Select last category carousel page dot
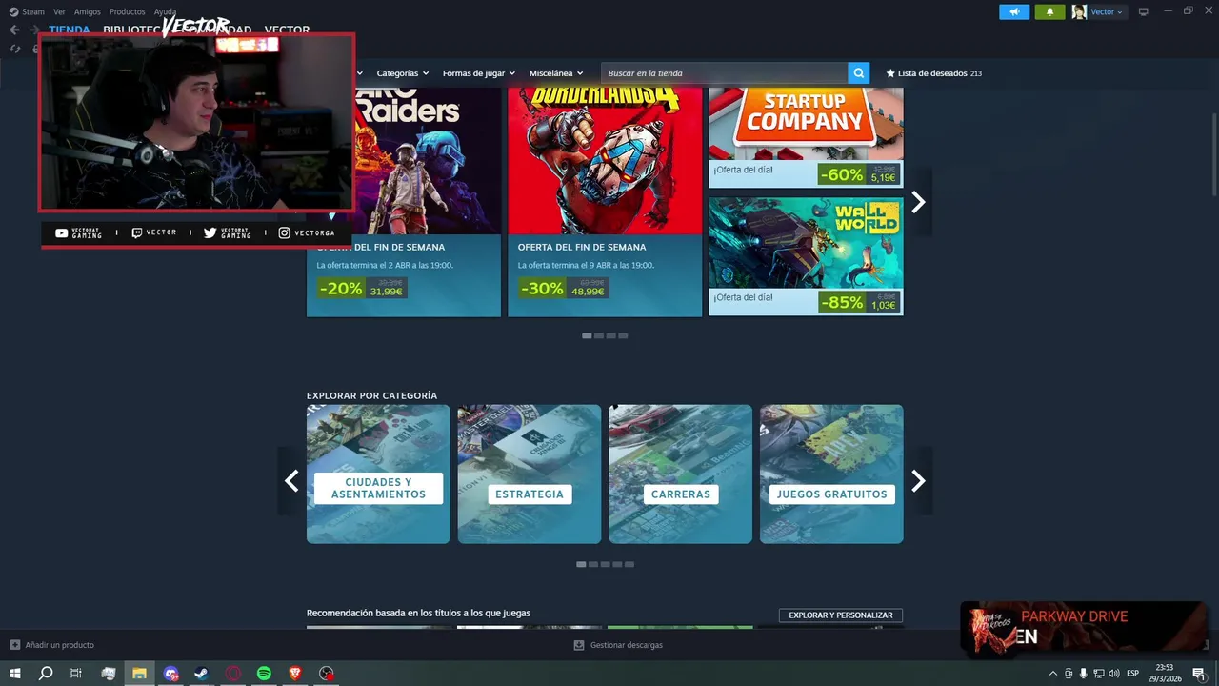 [629, 564]
